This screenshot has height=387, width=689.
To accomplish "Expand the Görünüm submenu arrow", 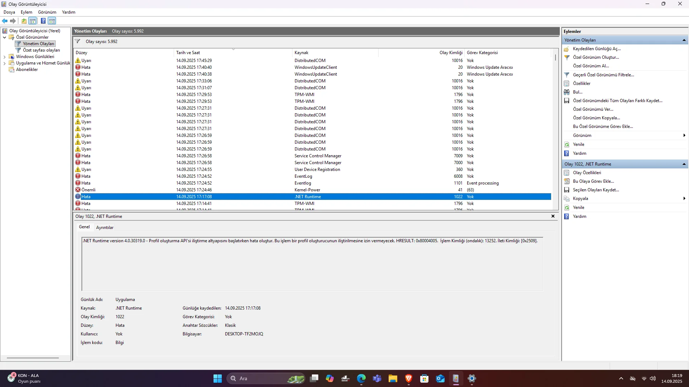I will click(684, 135).
